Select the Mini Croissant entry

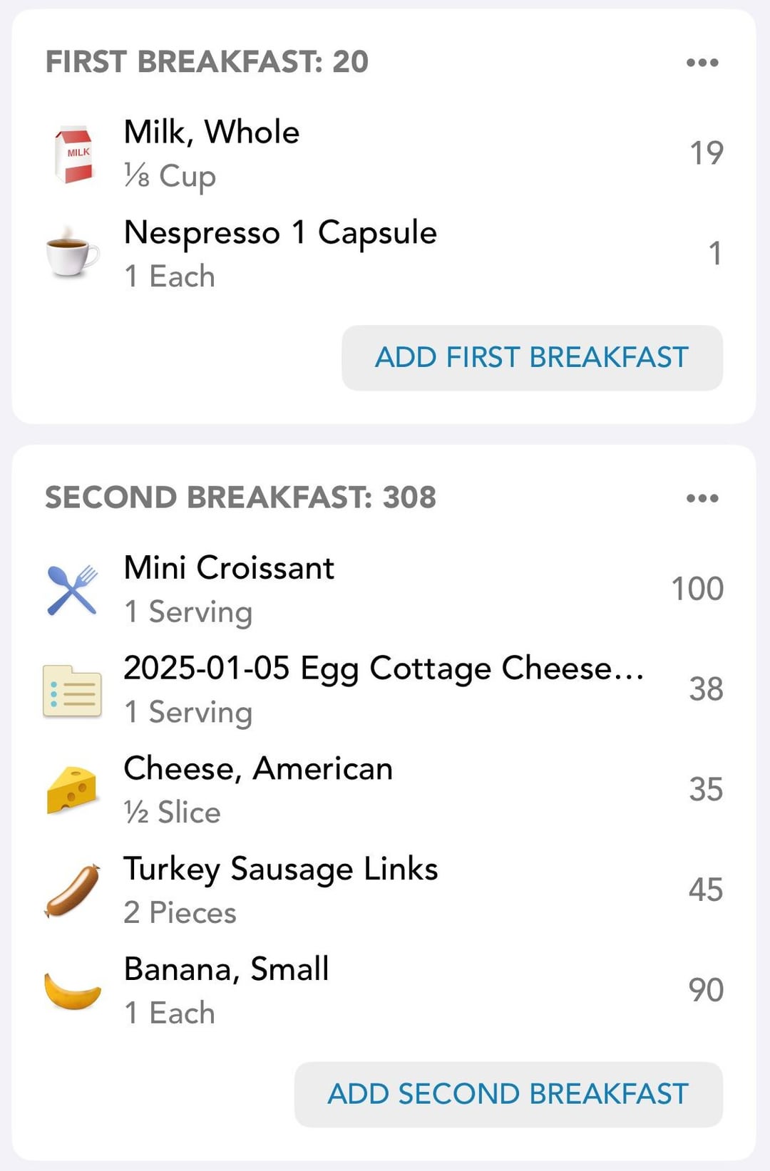point(384,589)
